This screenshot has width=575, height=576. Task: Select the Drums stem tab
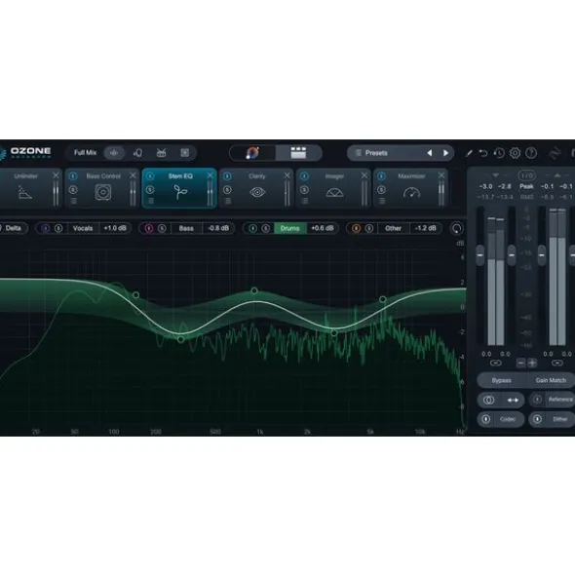(x=289, y=228)
